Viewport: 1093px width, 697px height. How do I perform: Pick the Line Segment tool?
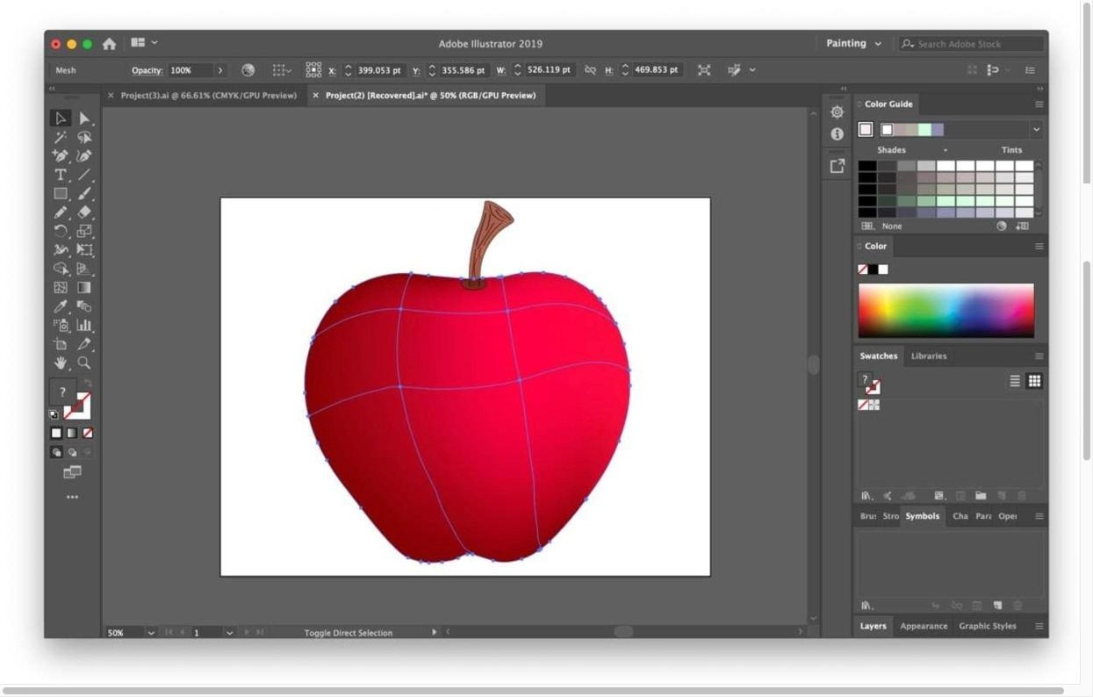coord(84,175)
